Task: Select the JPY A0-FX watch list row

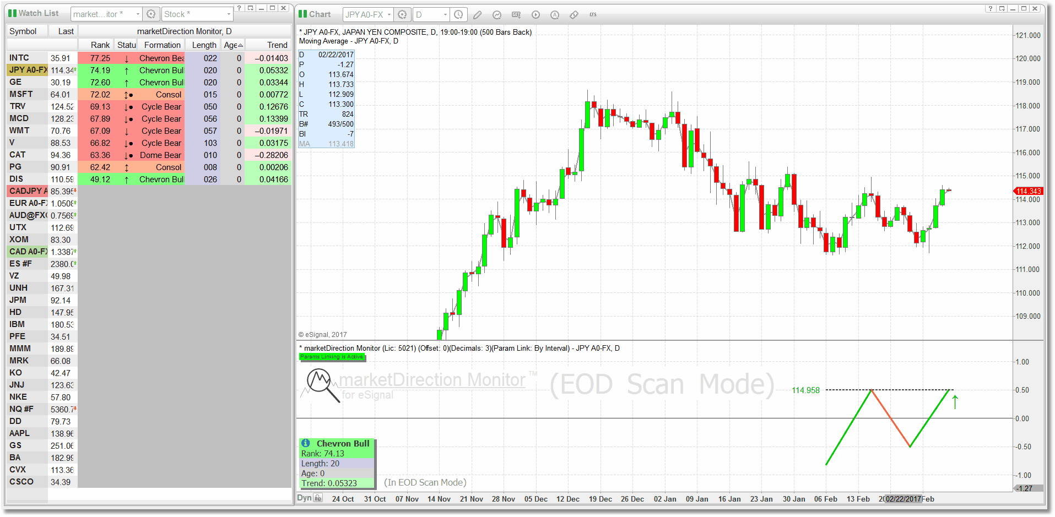Action: [28, 70]
